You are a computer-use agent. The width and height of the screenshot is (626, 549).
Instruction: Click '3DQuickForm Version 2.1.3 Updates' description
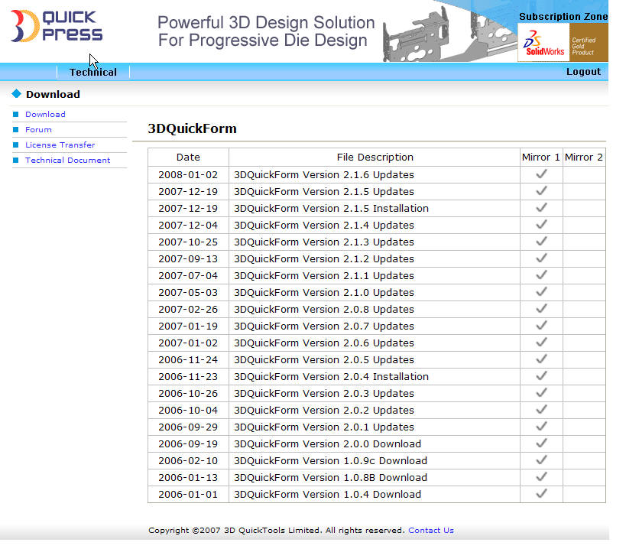(x=324, y=242)
